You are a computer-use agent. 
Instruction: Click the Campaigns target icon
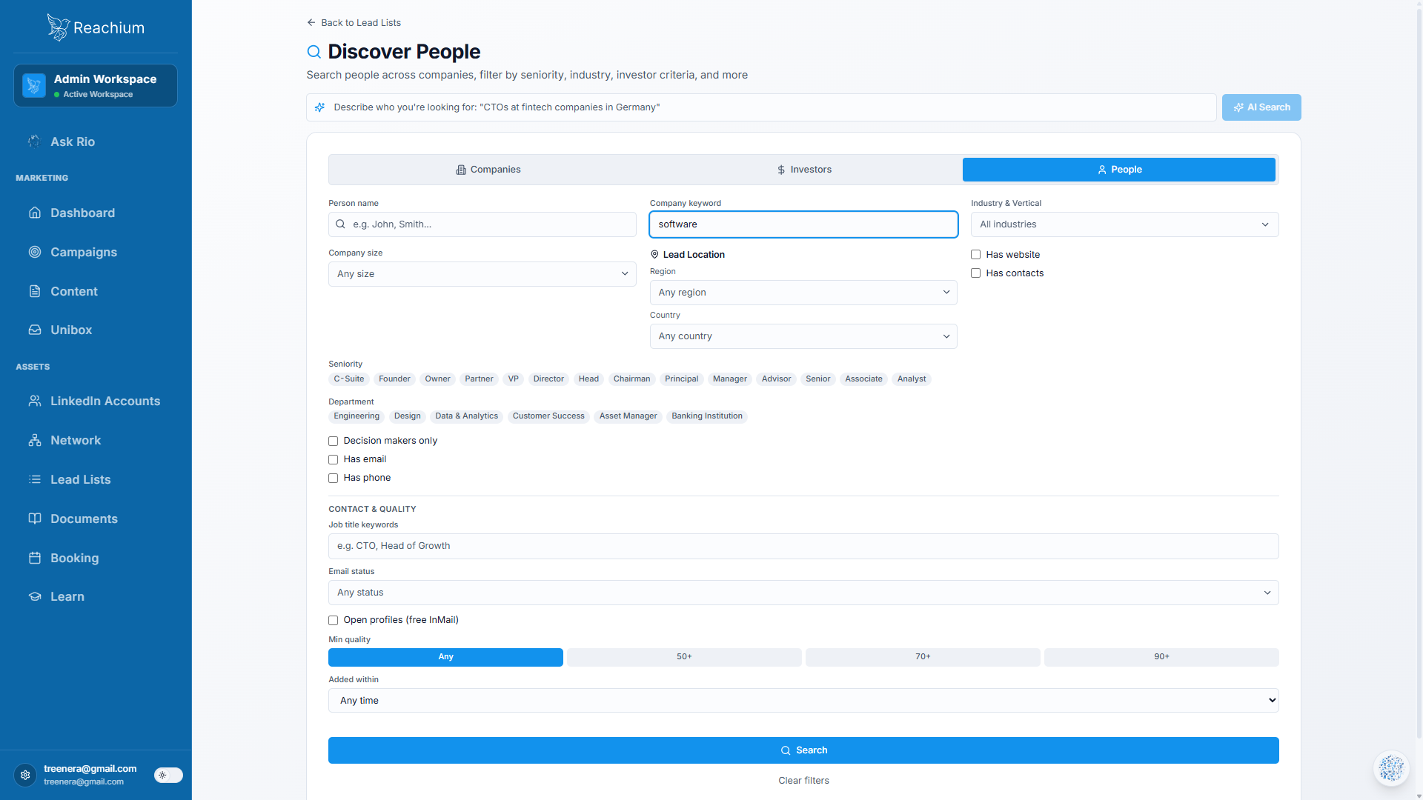[x=35, y=252]
